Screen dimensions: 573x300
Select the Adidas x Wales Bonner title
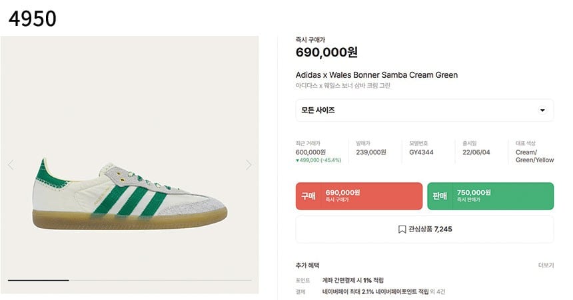point(376,75)
